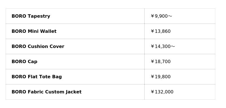This screenshot has height=108, width=226.
Task: Click the word Cap
Action: tap(32, 62)
